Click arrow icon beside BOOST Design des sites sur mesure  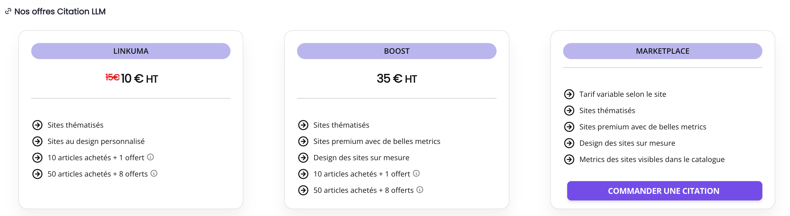tap(303, 157)
